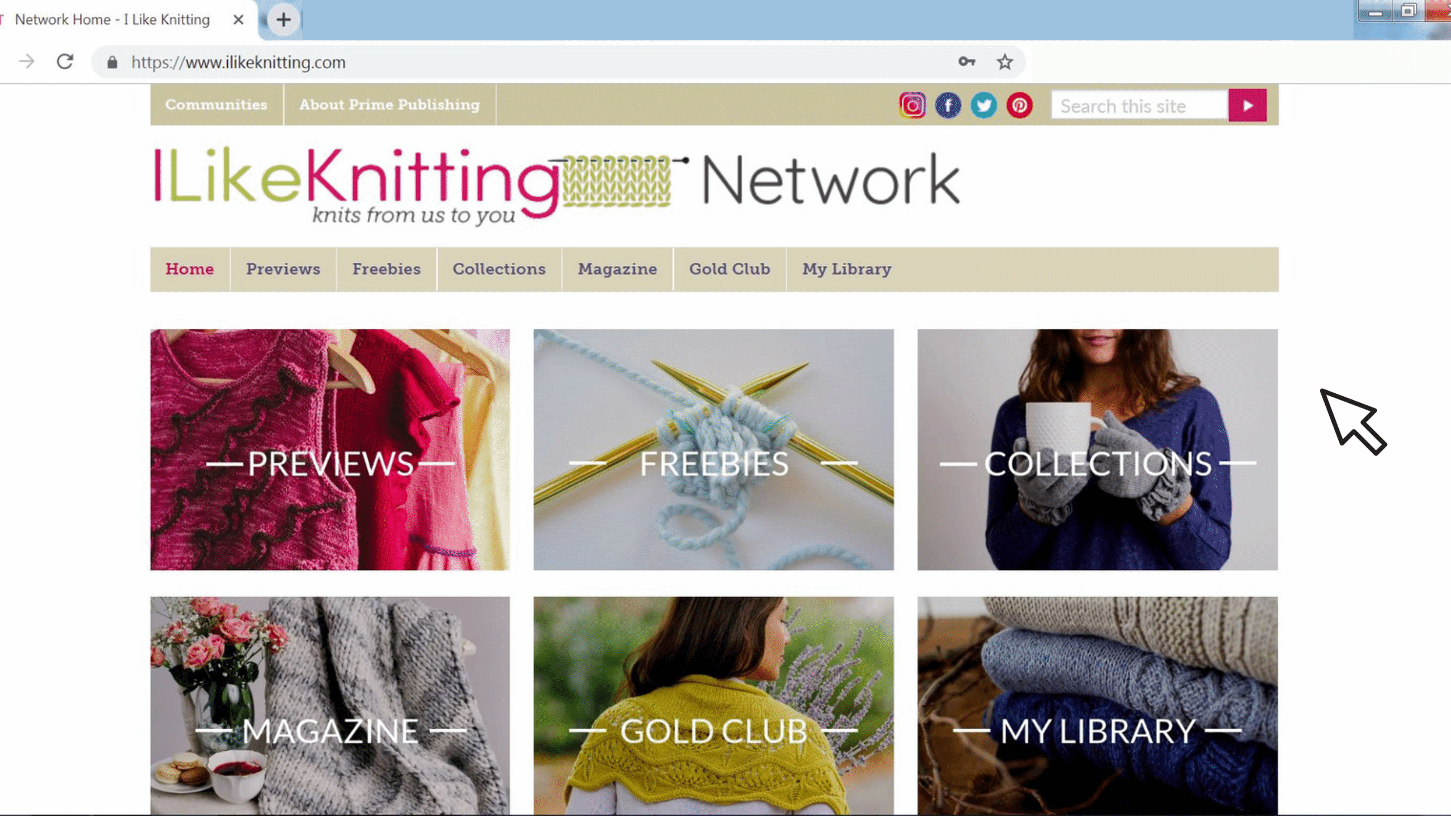Open the Collections image tile
Screen dimensions: 1451x816
tap(1097, 449)
